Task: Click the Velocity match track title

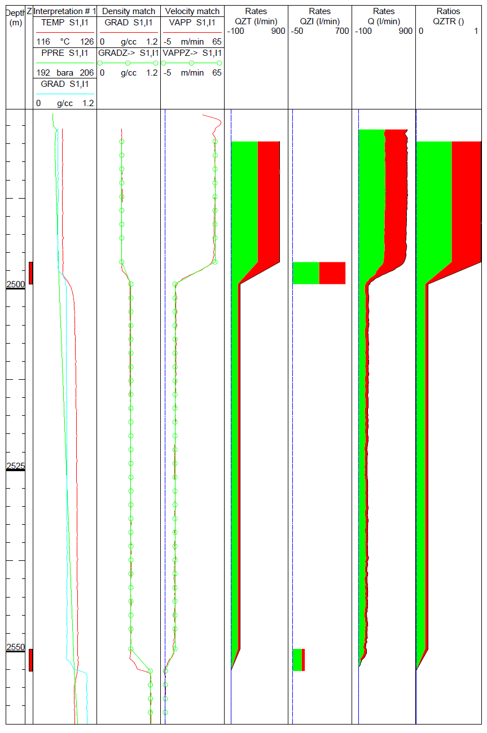Action: pos(192,11)
